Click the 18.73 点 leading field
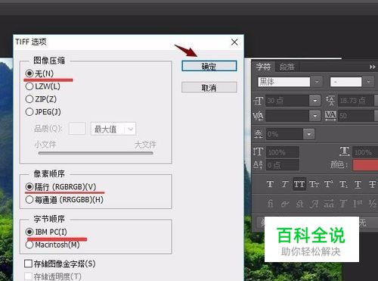Screen dimensions: 378x281 point(356,101)
